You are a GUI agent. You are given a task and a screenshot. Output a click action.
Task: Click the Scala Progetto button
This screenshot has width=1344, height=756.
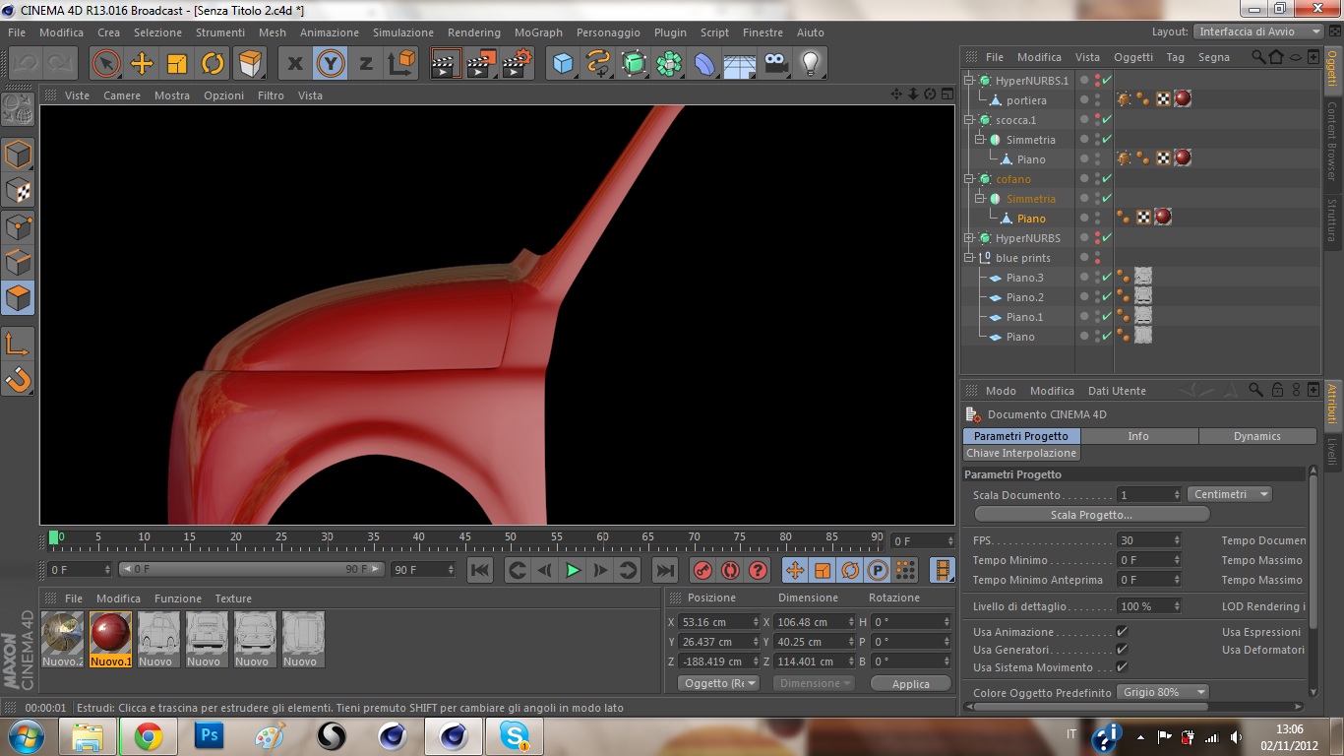[x=1091, y=515]
